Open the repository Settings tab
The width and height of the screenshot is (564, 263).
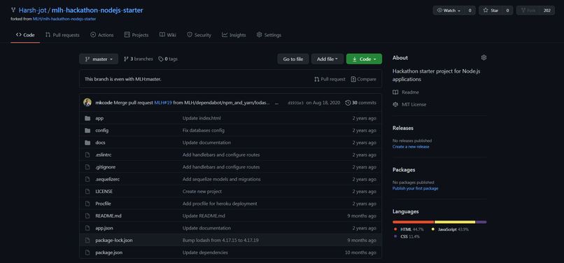click(x=269, y=35)
